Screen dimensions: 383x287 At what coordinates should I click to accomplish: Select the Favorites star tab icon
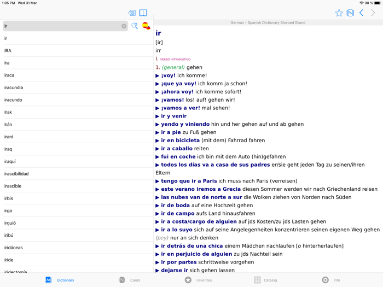pyautogui.click(x=188, y=280)
